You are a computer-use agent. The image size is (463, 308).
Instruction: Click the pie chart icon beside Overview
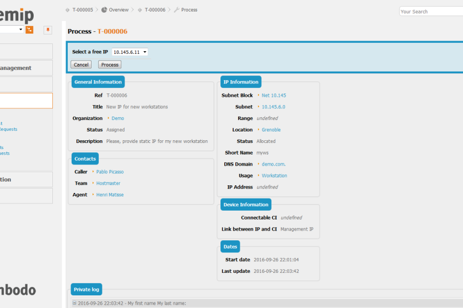click(104, 10)
